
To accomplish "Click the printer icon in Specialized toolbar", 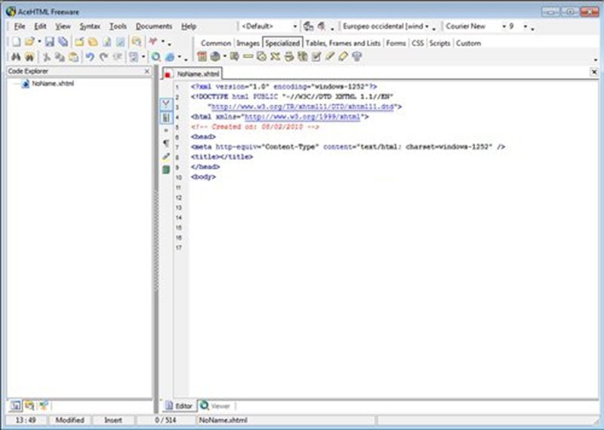I will (x=289, y=57).
